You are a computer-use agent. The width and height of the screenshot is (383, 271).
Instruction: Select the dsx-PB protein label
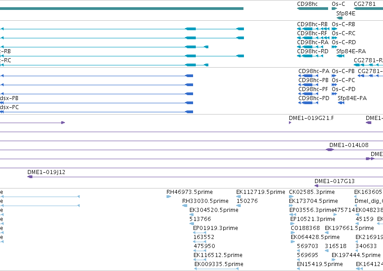tap(9, 98)
